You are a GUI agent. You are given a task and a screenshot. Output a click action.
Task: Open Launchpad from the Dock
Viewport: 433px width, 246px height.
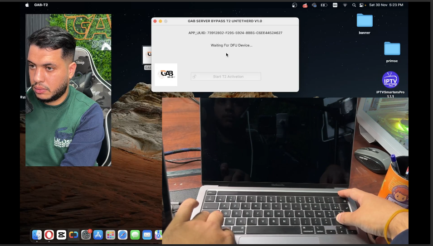[x=110, y=235]
